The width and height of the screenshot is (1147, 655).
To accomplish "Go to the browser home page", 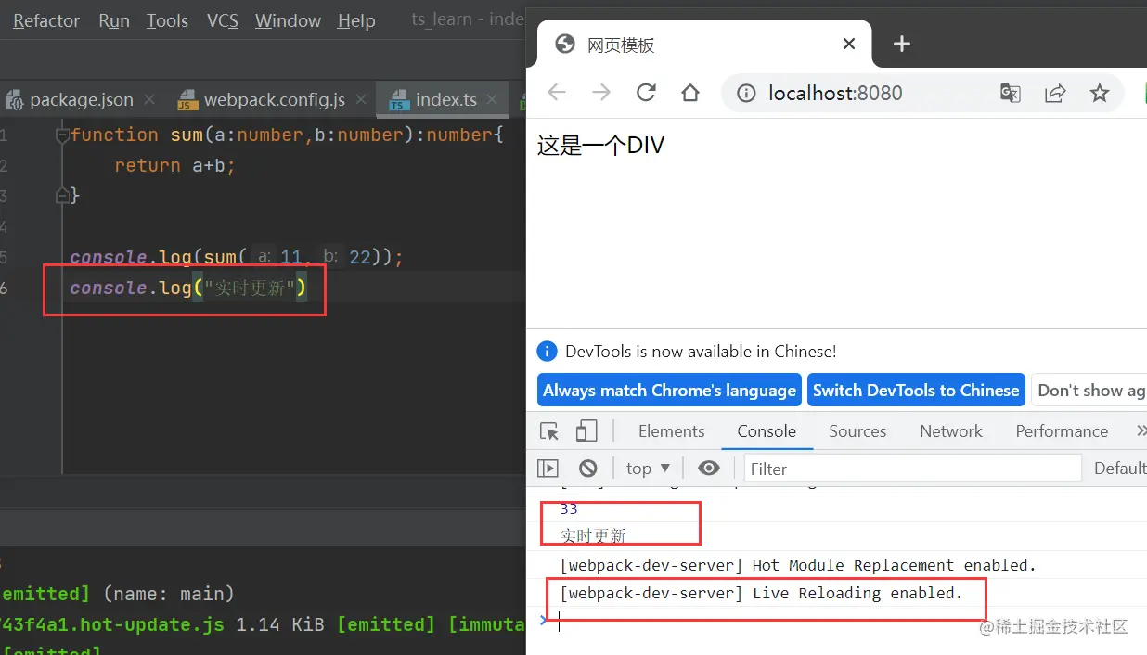I will (689, 93).
